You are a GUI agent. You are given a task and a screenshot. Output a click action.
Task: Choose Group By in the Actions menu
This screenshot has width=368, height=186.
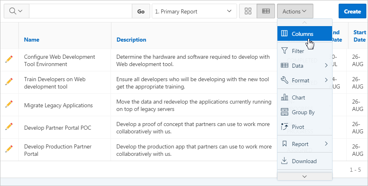click(303, 112)
